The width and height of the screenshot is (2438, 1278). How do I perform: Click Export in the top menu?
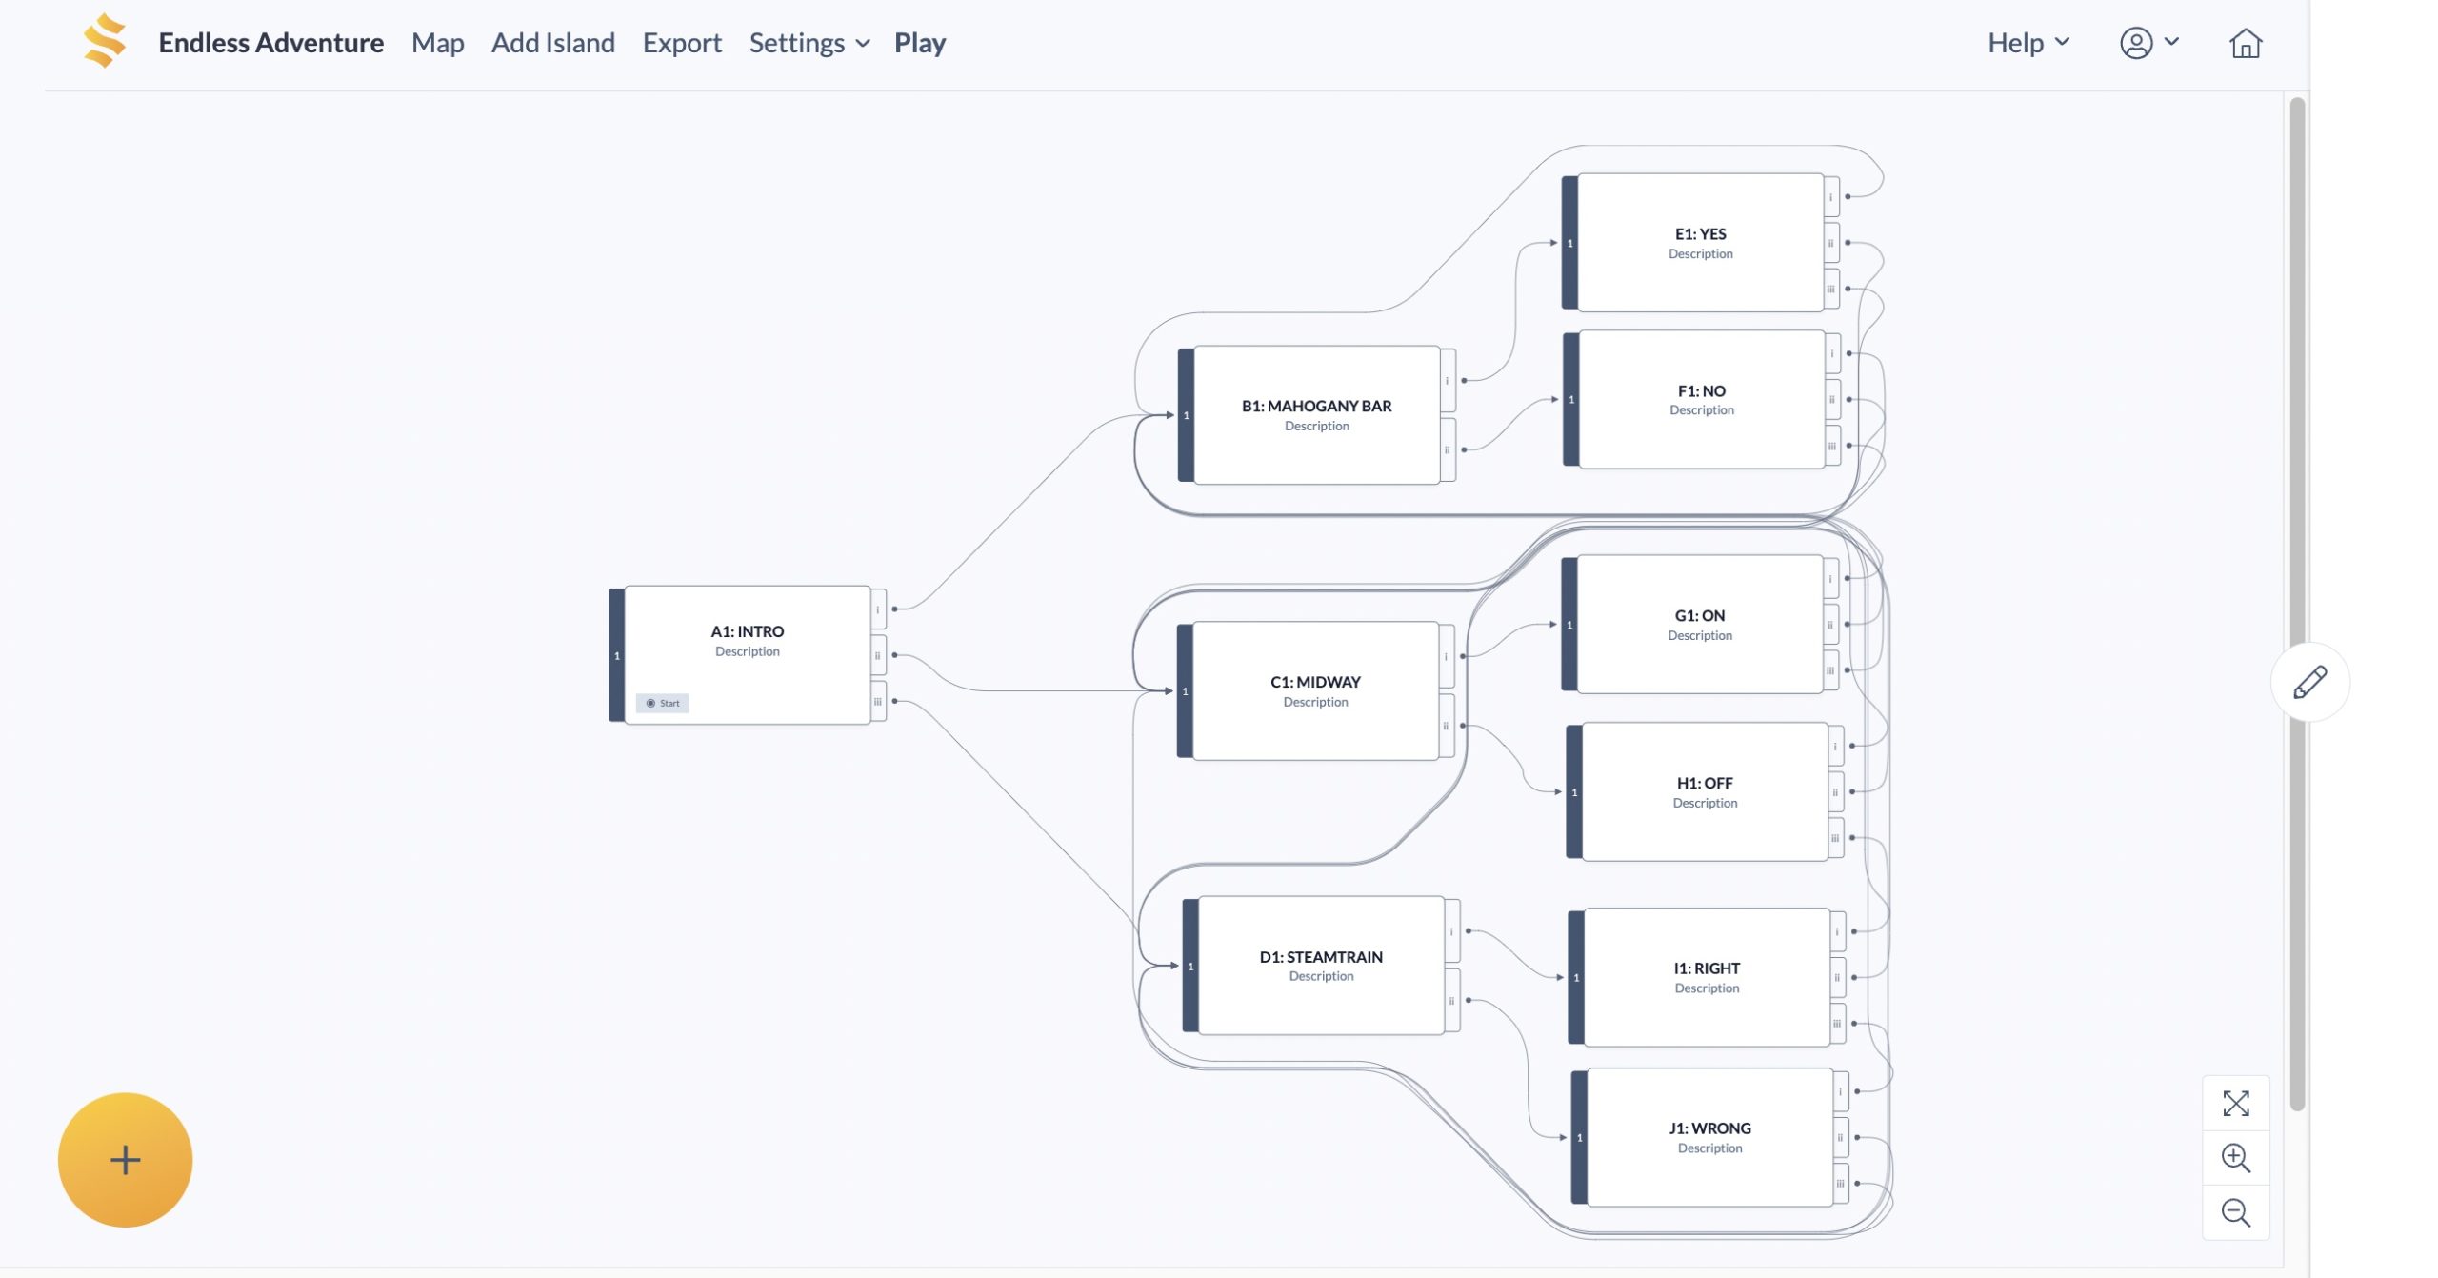682,43
